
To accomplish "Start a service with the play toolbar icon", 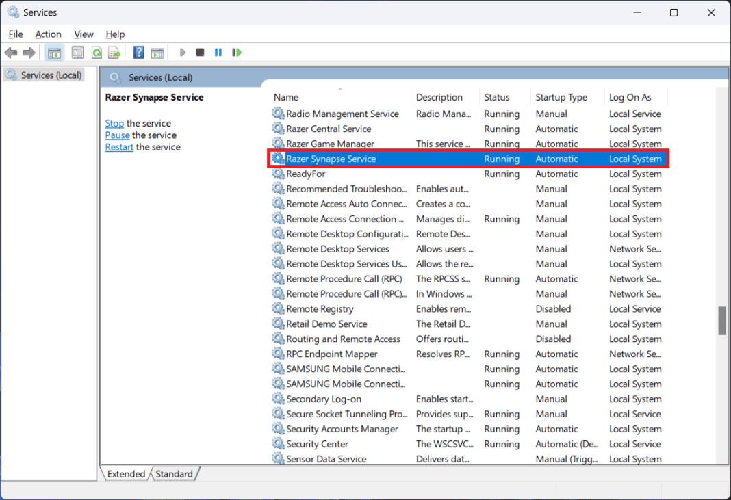I will point(182,52).
